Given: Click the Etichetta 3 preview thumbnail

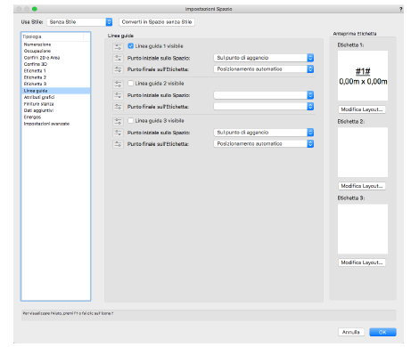Looking at the screenshot, I should (x=363, y=229).
